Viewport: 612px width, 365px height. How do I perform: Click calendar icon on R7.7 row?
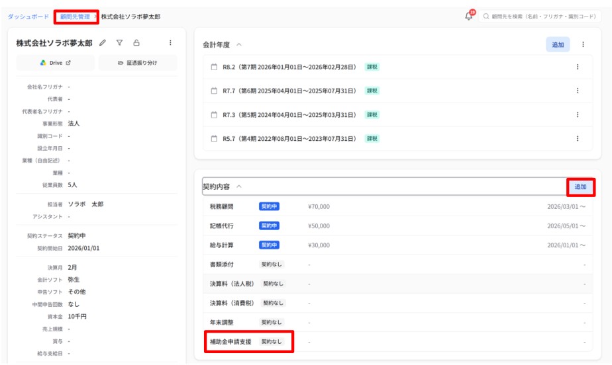(x=214, y=91)
